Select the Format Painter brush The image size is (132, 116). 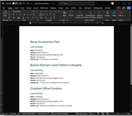click(9, 17)
